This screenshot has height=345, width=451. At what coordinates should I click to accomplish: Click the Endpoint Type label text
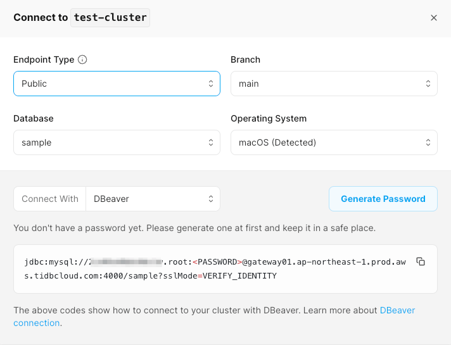44,60
